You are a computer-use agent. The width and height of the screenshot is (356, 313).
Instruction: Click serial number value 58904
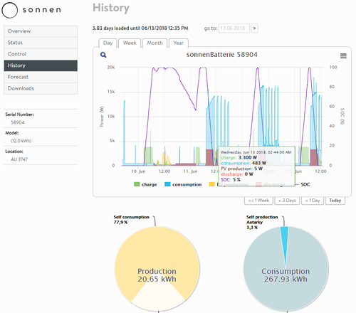point(18,122)
